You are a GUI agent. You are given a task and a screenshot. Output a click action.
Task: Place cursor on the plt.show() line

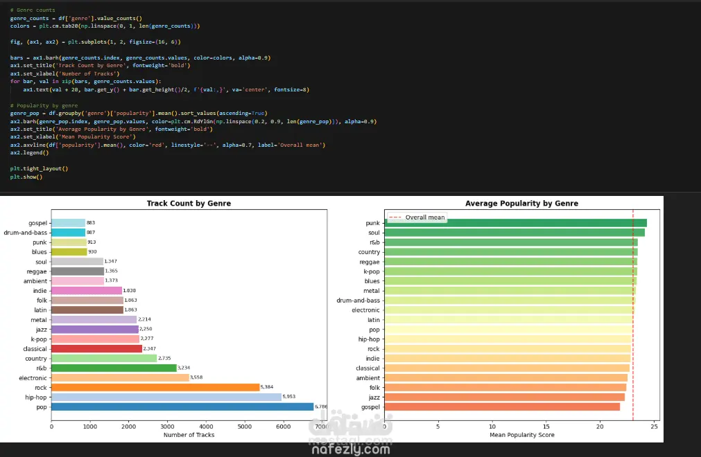[26, 177]
